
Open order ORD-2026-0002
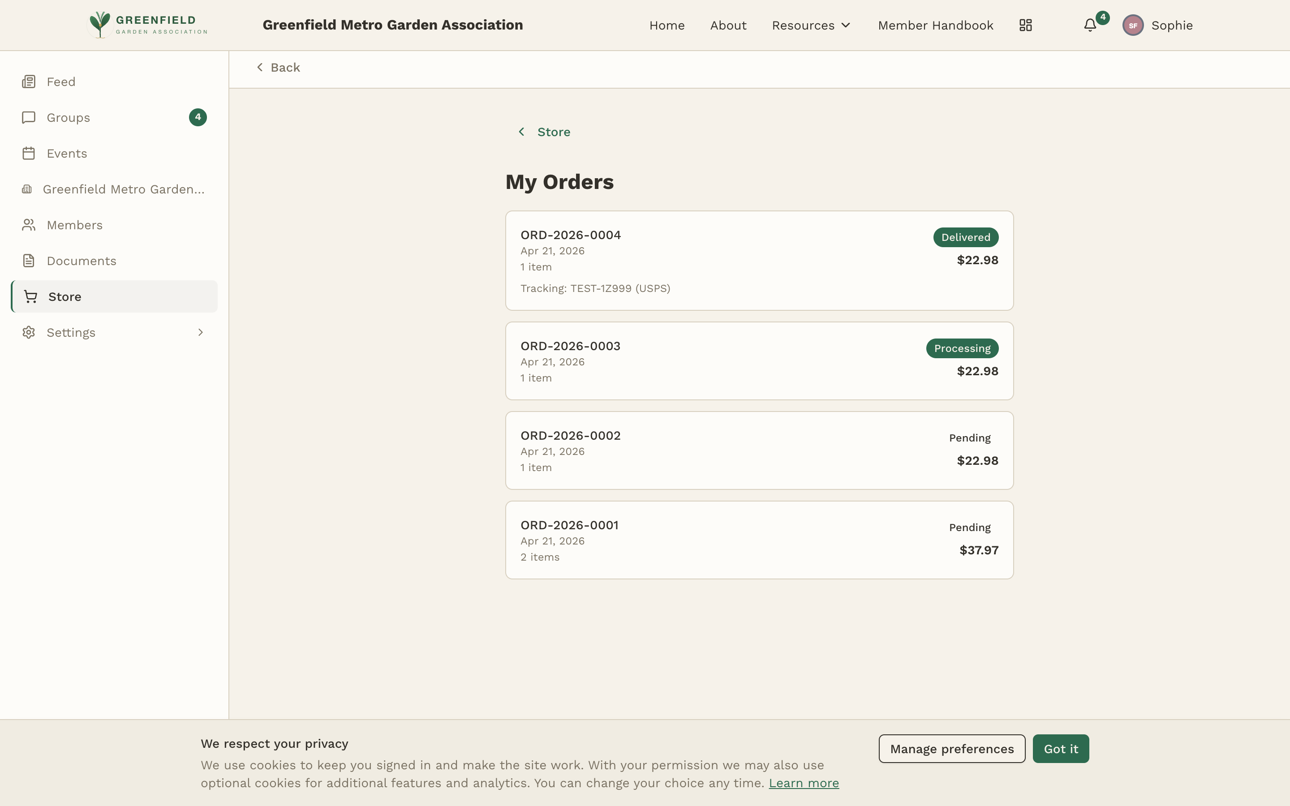click(759, 450)
